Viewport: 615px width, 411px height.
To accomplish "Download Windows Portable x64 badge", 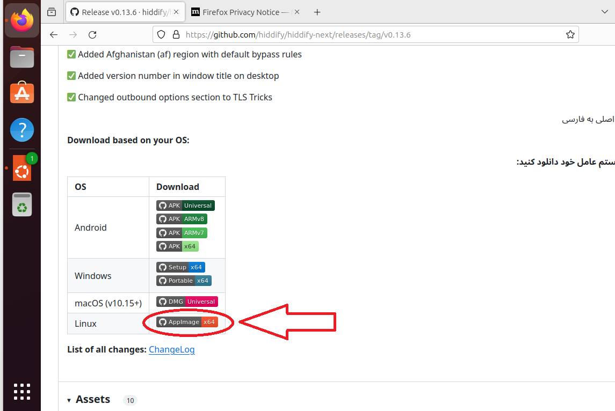I will point(184,281).
